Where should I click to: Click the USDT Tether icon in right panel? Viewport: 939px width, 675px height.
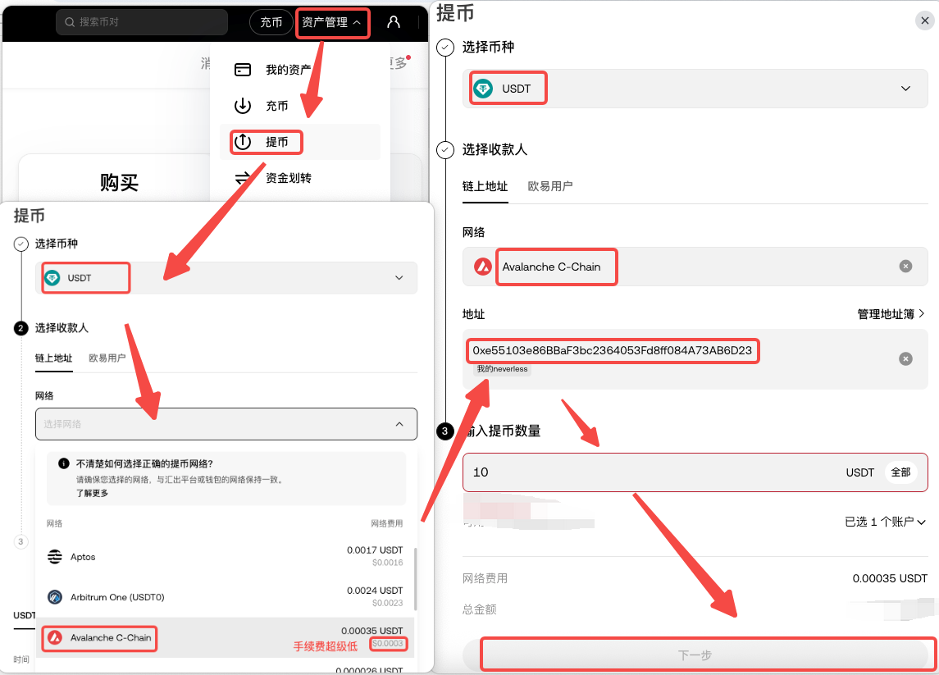pos(483,89)
